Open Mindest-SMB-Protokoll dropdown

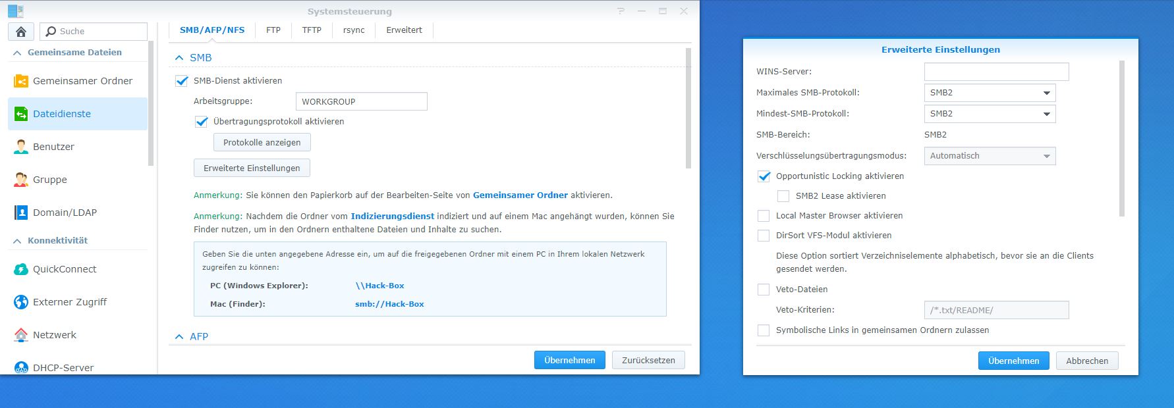pos(990,114)
